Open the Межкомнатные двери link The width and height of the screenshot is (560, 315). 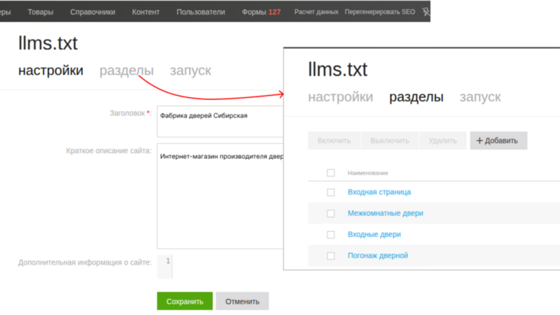point(385,213)
